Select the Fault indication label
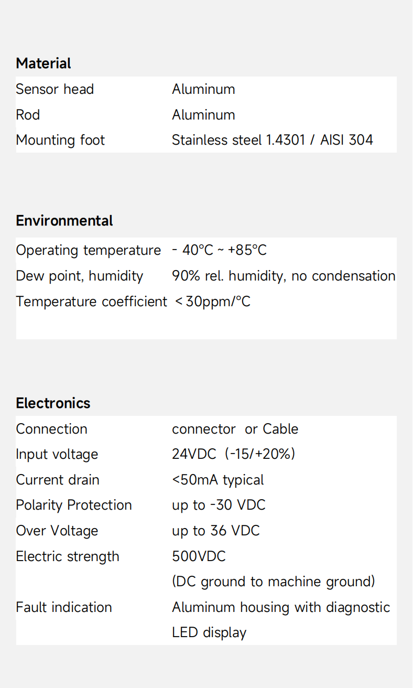The image size is (413, 688). 64,607
